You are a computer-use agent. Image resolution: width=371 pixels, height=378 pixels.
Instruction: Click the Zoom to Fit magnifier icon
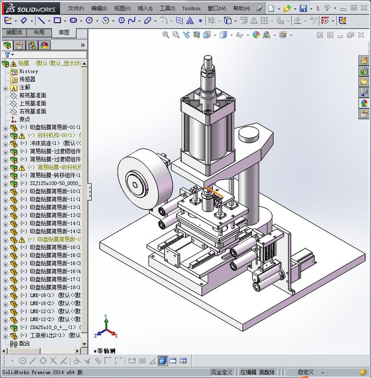[x=166, y=35]
